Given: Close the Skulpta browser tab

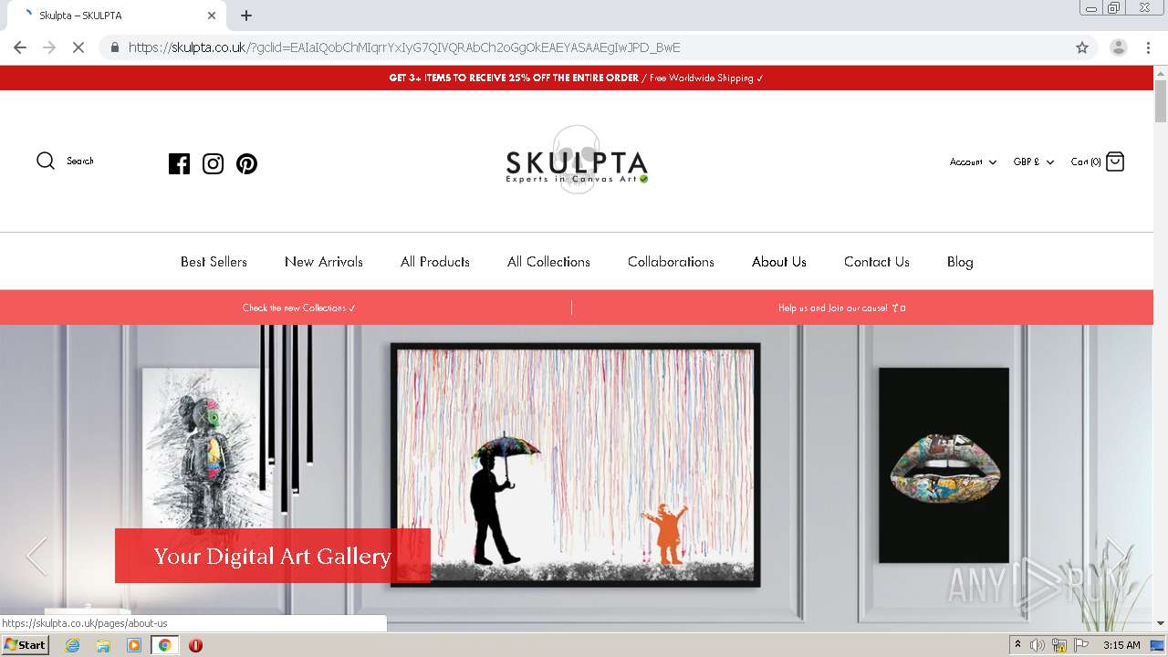Looking at the screenshot, I should point(212,16).
